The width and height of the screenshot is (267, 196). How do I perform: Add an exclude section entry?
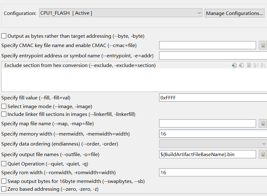(234, 65)
